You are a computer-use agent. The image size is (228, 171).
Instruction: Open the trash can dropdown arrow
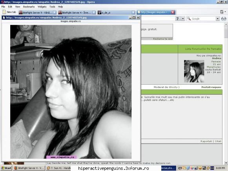point(225,12)
